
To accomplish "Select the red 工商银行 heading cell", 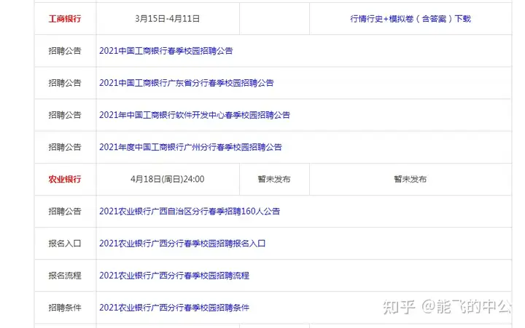I will pos(65,19).
